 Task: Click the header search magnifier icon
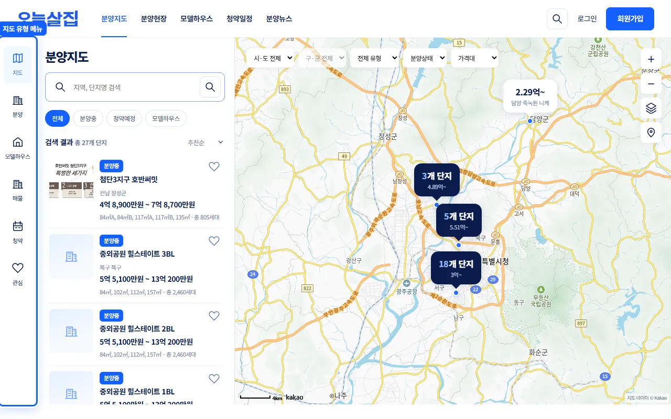pos(557,19)
